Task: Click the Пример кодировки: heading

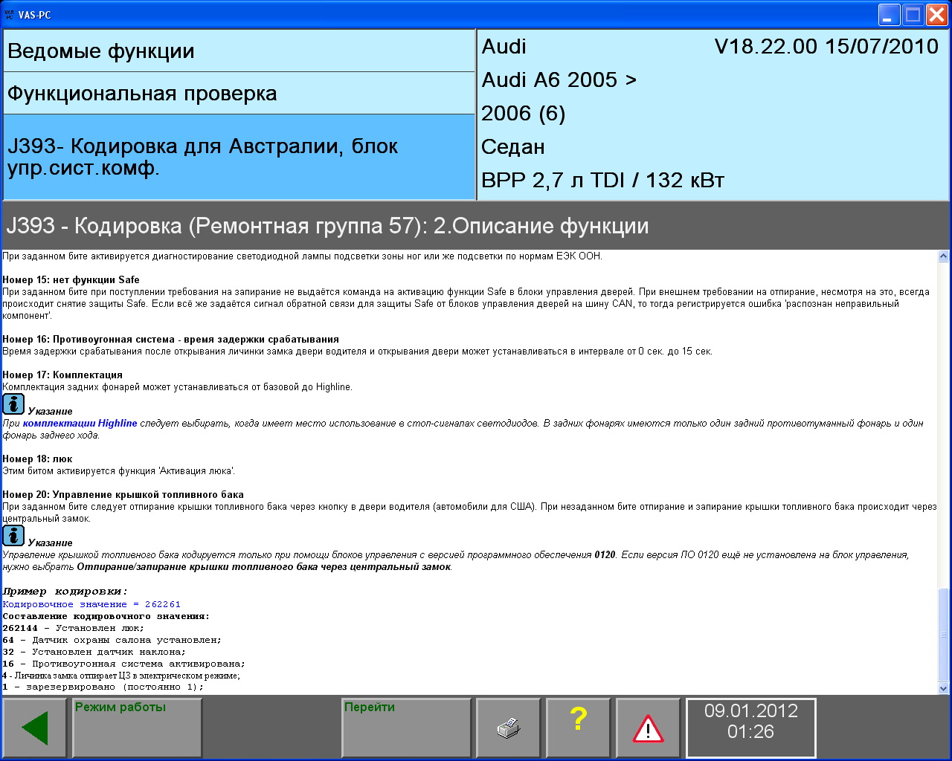Action: click(x=65, y=592)
